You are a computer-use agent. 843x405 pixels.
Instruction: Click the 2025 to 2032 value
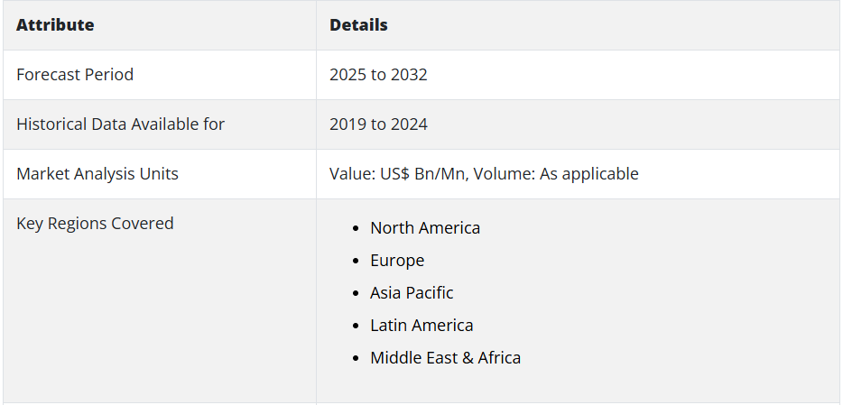[378, 75]
